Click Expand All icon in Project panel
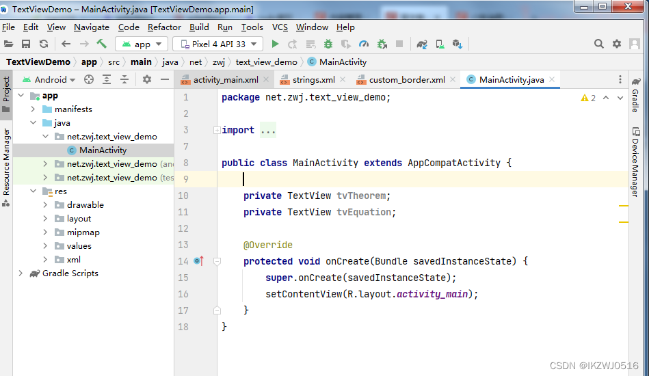Screen dimensions: 649x376 click(x=107, y=79)
